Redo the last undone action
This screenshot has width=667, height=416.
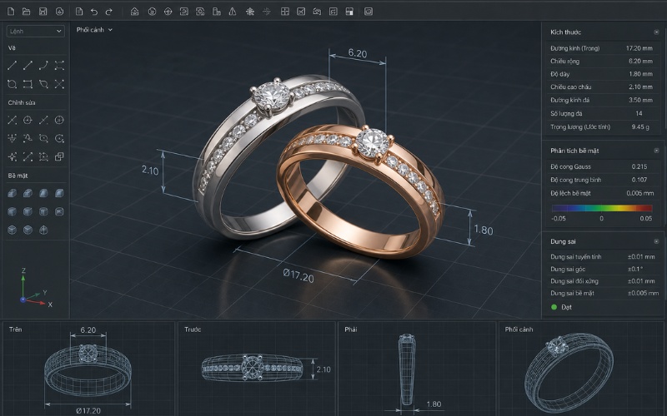click(x=109, y=12)
